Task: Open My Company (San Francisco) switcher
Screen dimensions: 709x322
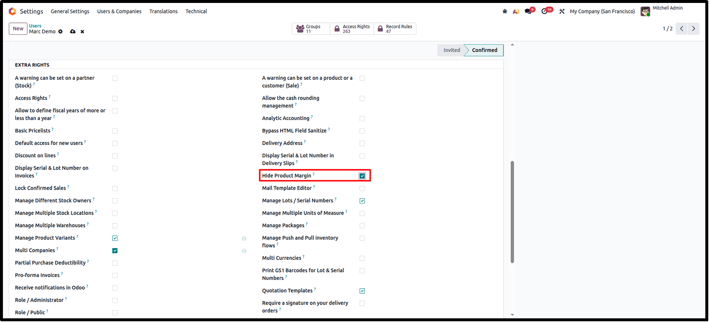Action: coord(602,11)
